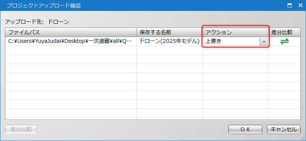Maximize the プロジェクトアップロード確認 dialog
The height and width of the screenshot is (141, 306).
pos(290,6)
